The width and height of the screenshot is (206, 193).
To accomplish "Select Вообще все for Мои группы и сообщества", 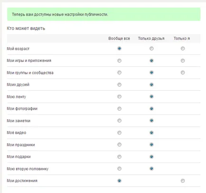I will click(119, 72).
